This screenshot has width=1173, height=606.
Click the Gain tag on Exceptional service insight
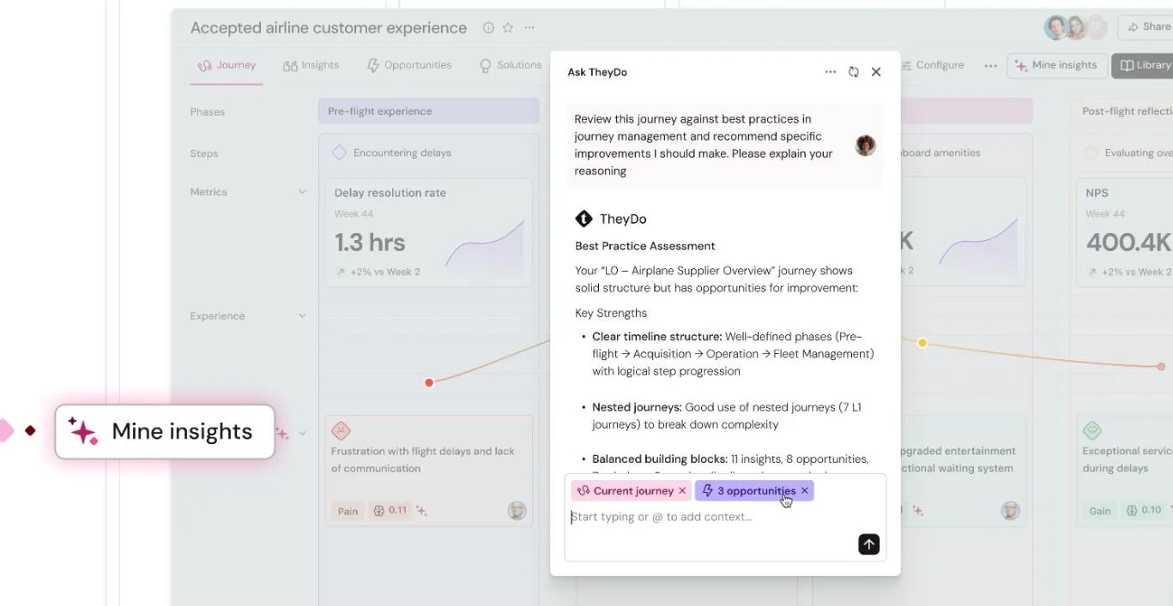click(1099, 511)
